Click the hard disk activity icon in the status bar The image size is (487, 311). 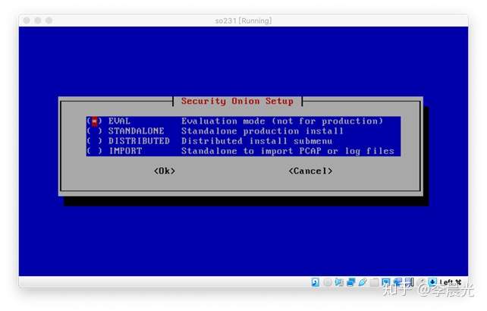point(316,282)
